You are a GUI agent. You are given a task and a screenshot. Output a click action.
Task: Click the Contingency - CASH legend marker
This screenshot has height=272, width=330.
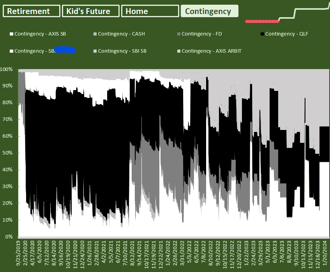point(95,34)
